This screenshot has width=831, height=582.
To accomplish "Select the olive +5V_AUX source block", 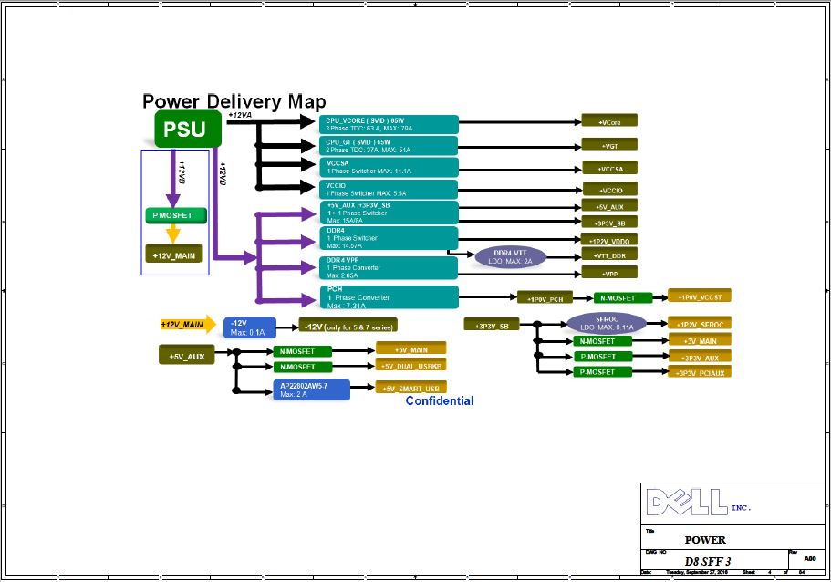I will pyautogui.click(x=187, y=355).
